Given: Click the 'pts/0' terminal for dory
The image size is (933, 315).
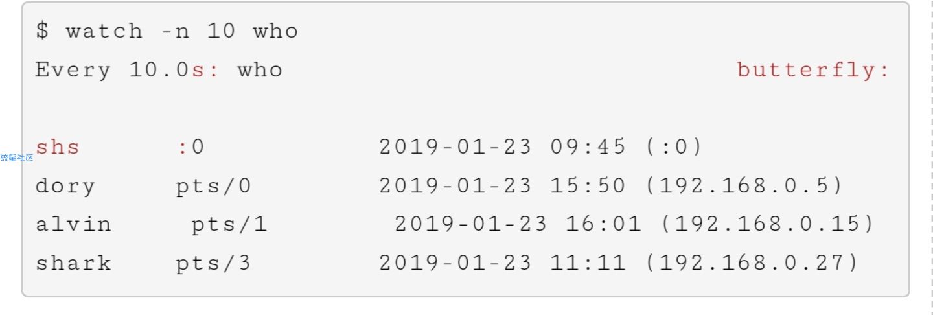Looking at the screenshot, I should (213, 187).
